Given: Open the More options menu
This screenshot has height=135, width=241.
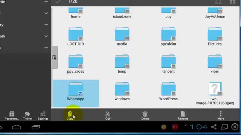Looking at the screenshot, I should [x=221, y=115].
